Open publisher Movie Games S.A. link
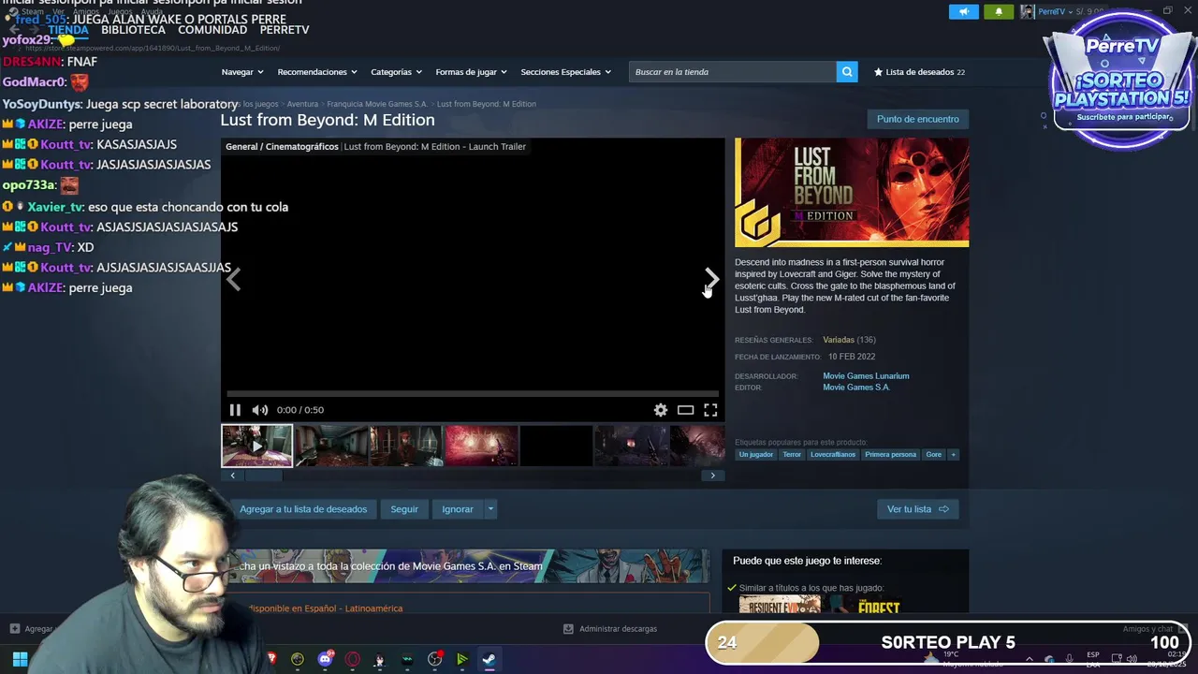 click(x=856, y=388)
